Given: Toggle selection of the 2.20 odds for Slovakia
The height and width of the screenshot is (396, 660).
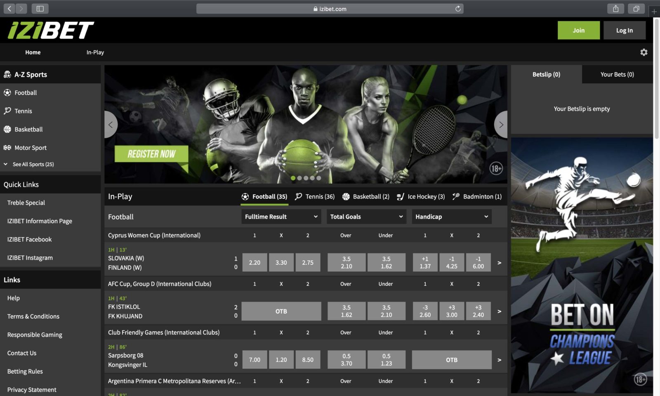Looking at the screenshot, I should click(x=255, y=262).
